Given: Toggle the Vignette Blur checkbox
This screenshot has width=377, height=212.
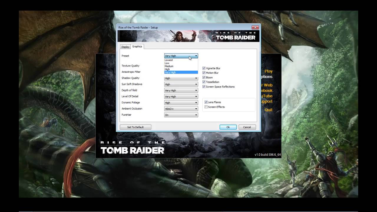Looking at the screenshot, I should 204,68.
